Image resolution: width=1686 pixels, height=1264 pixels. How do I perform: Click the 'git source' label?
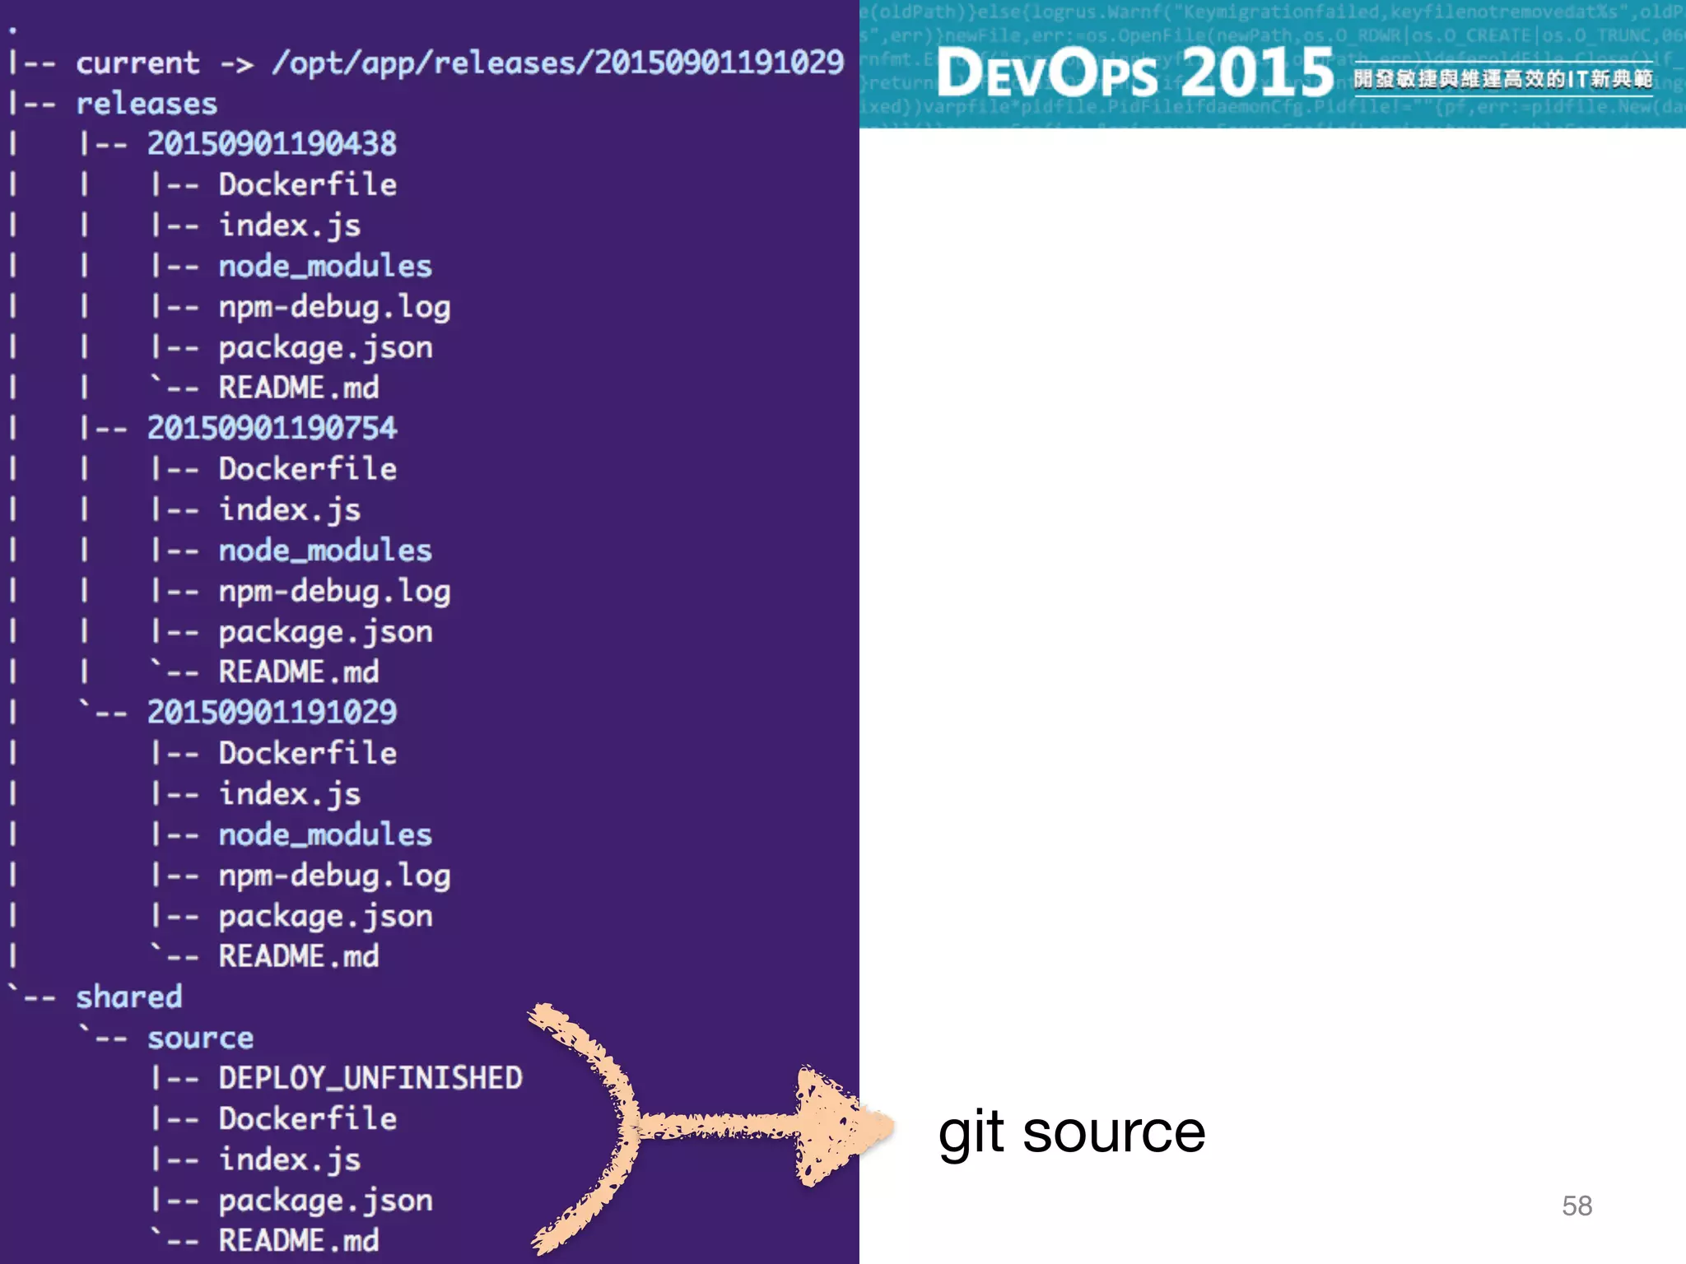coord(1072,1132)
